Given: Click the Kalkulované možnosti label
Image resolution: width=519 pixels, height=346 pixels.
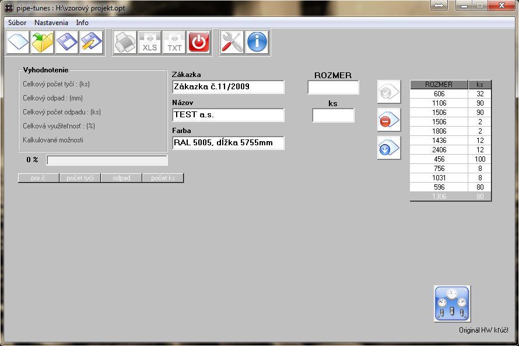Looking at the screenshot, I should [53, 140].
